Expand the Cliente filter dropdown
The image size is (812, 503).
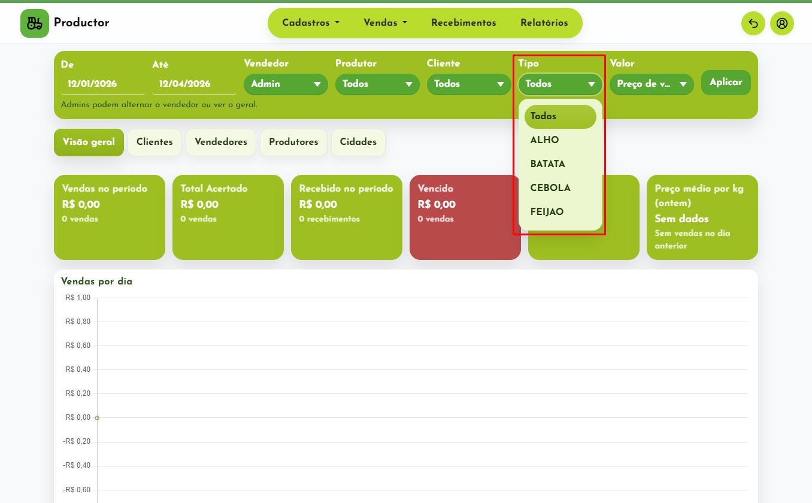(x=469, y=84)
